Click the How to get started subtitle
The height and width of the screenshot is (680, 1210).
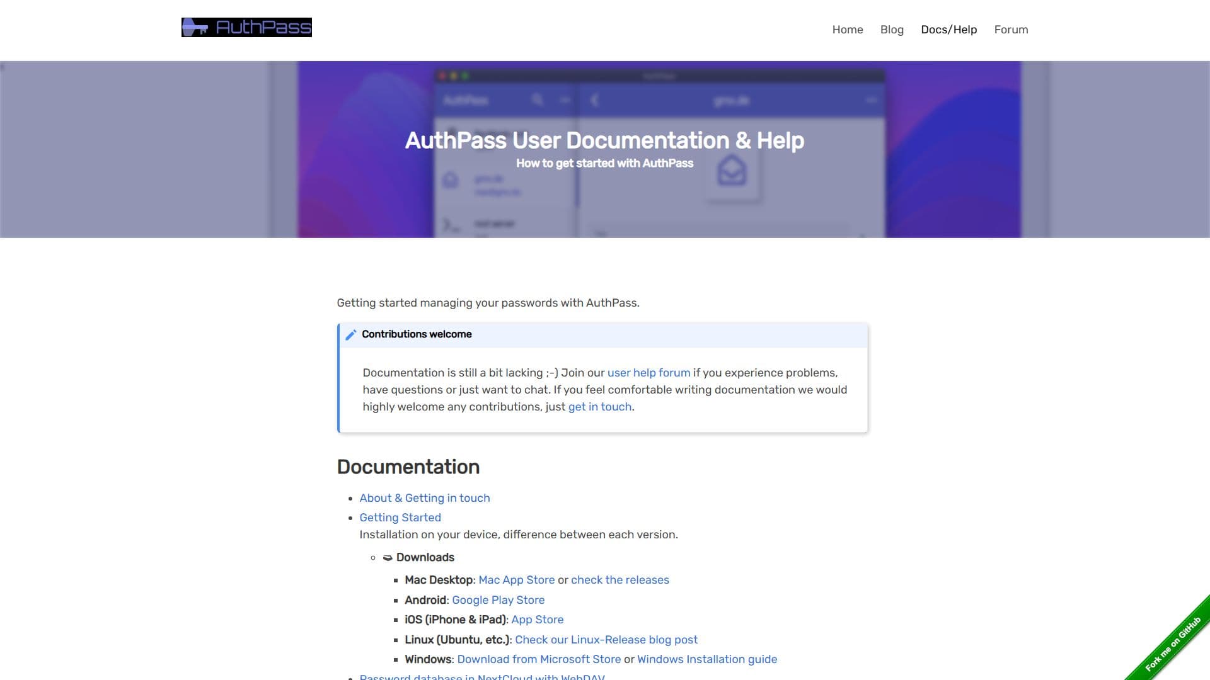tap(604, 164)
